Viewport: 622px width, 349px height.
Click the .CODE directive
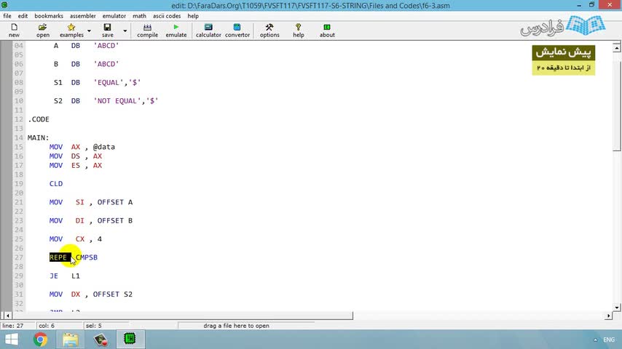[39, 119]
